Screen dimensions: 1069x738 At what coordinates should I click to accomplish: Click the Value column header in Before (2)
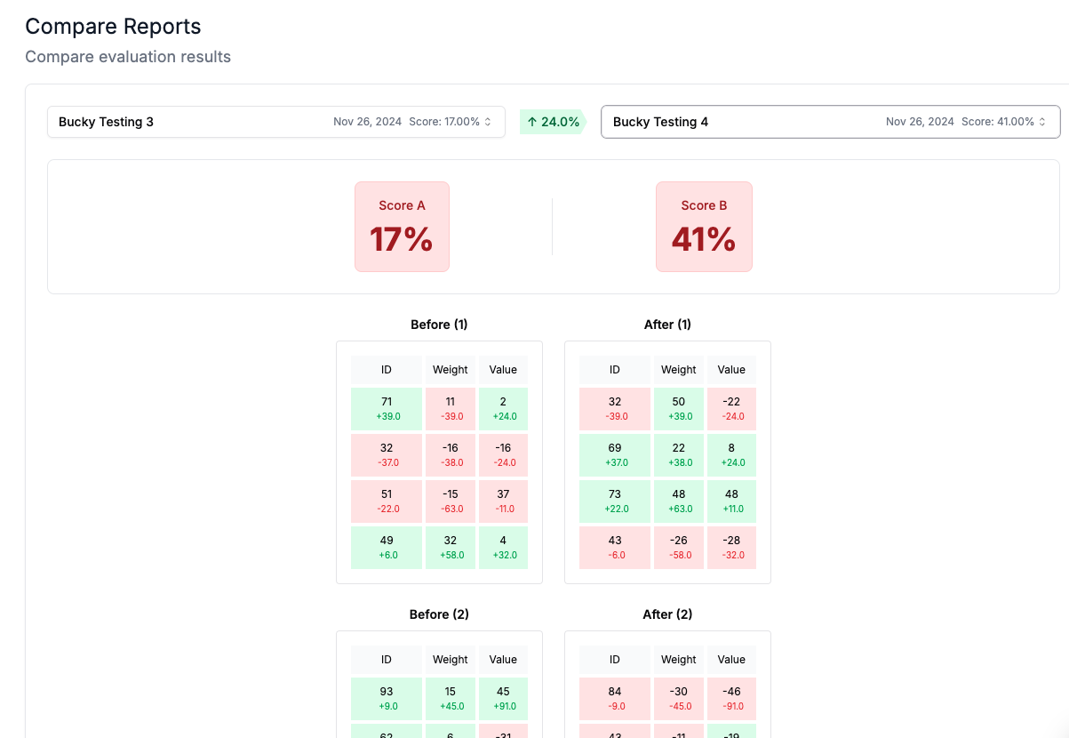tap(503, 659)
